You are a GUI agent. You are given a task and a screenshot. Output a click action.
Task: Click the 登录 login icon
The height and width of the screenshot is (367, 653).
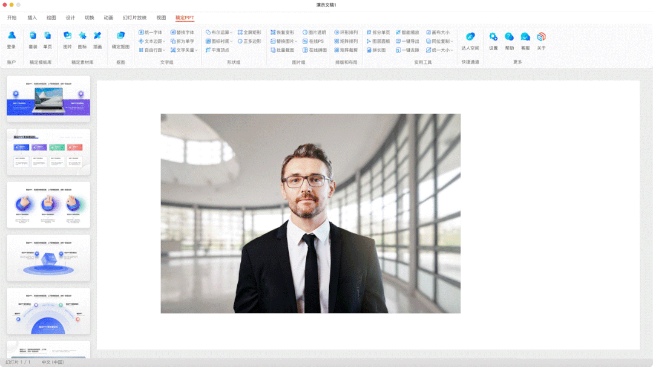[11, 36]
